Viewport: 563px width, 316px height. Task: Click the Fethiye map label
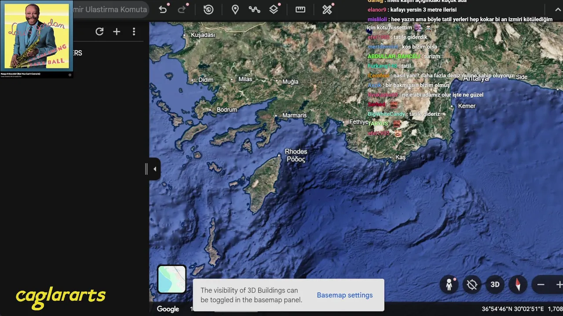coord(358,122)
